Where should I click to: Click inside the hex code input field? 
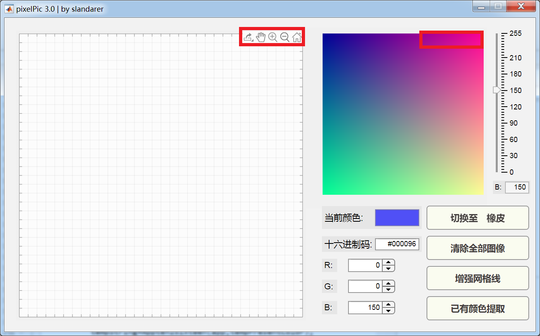pos(397,244)
